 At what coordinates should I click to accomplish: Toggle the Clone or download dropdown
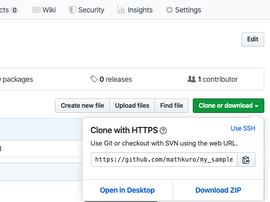point(229,106)
